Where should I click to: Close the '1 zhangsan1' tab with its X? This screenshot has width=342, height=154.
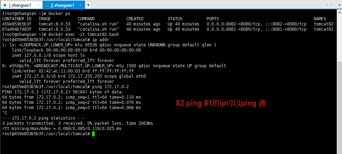(38, 5)
